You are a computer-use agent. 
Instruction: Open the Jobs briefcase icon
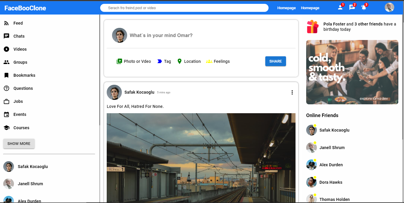click(x=6, y=101)
